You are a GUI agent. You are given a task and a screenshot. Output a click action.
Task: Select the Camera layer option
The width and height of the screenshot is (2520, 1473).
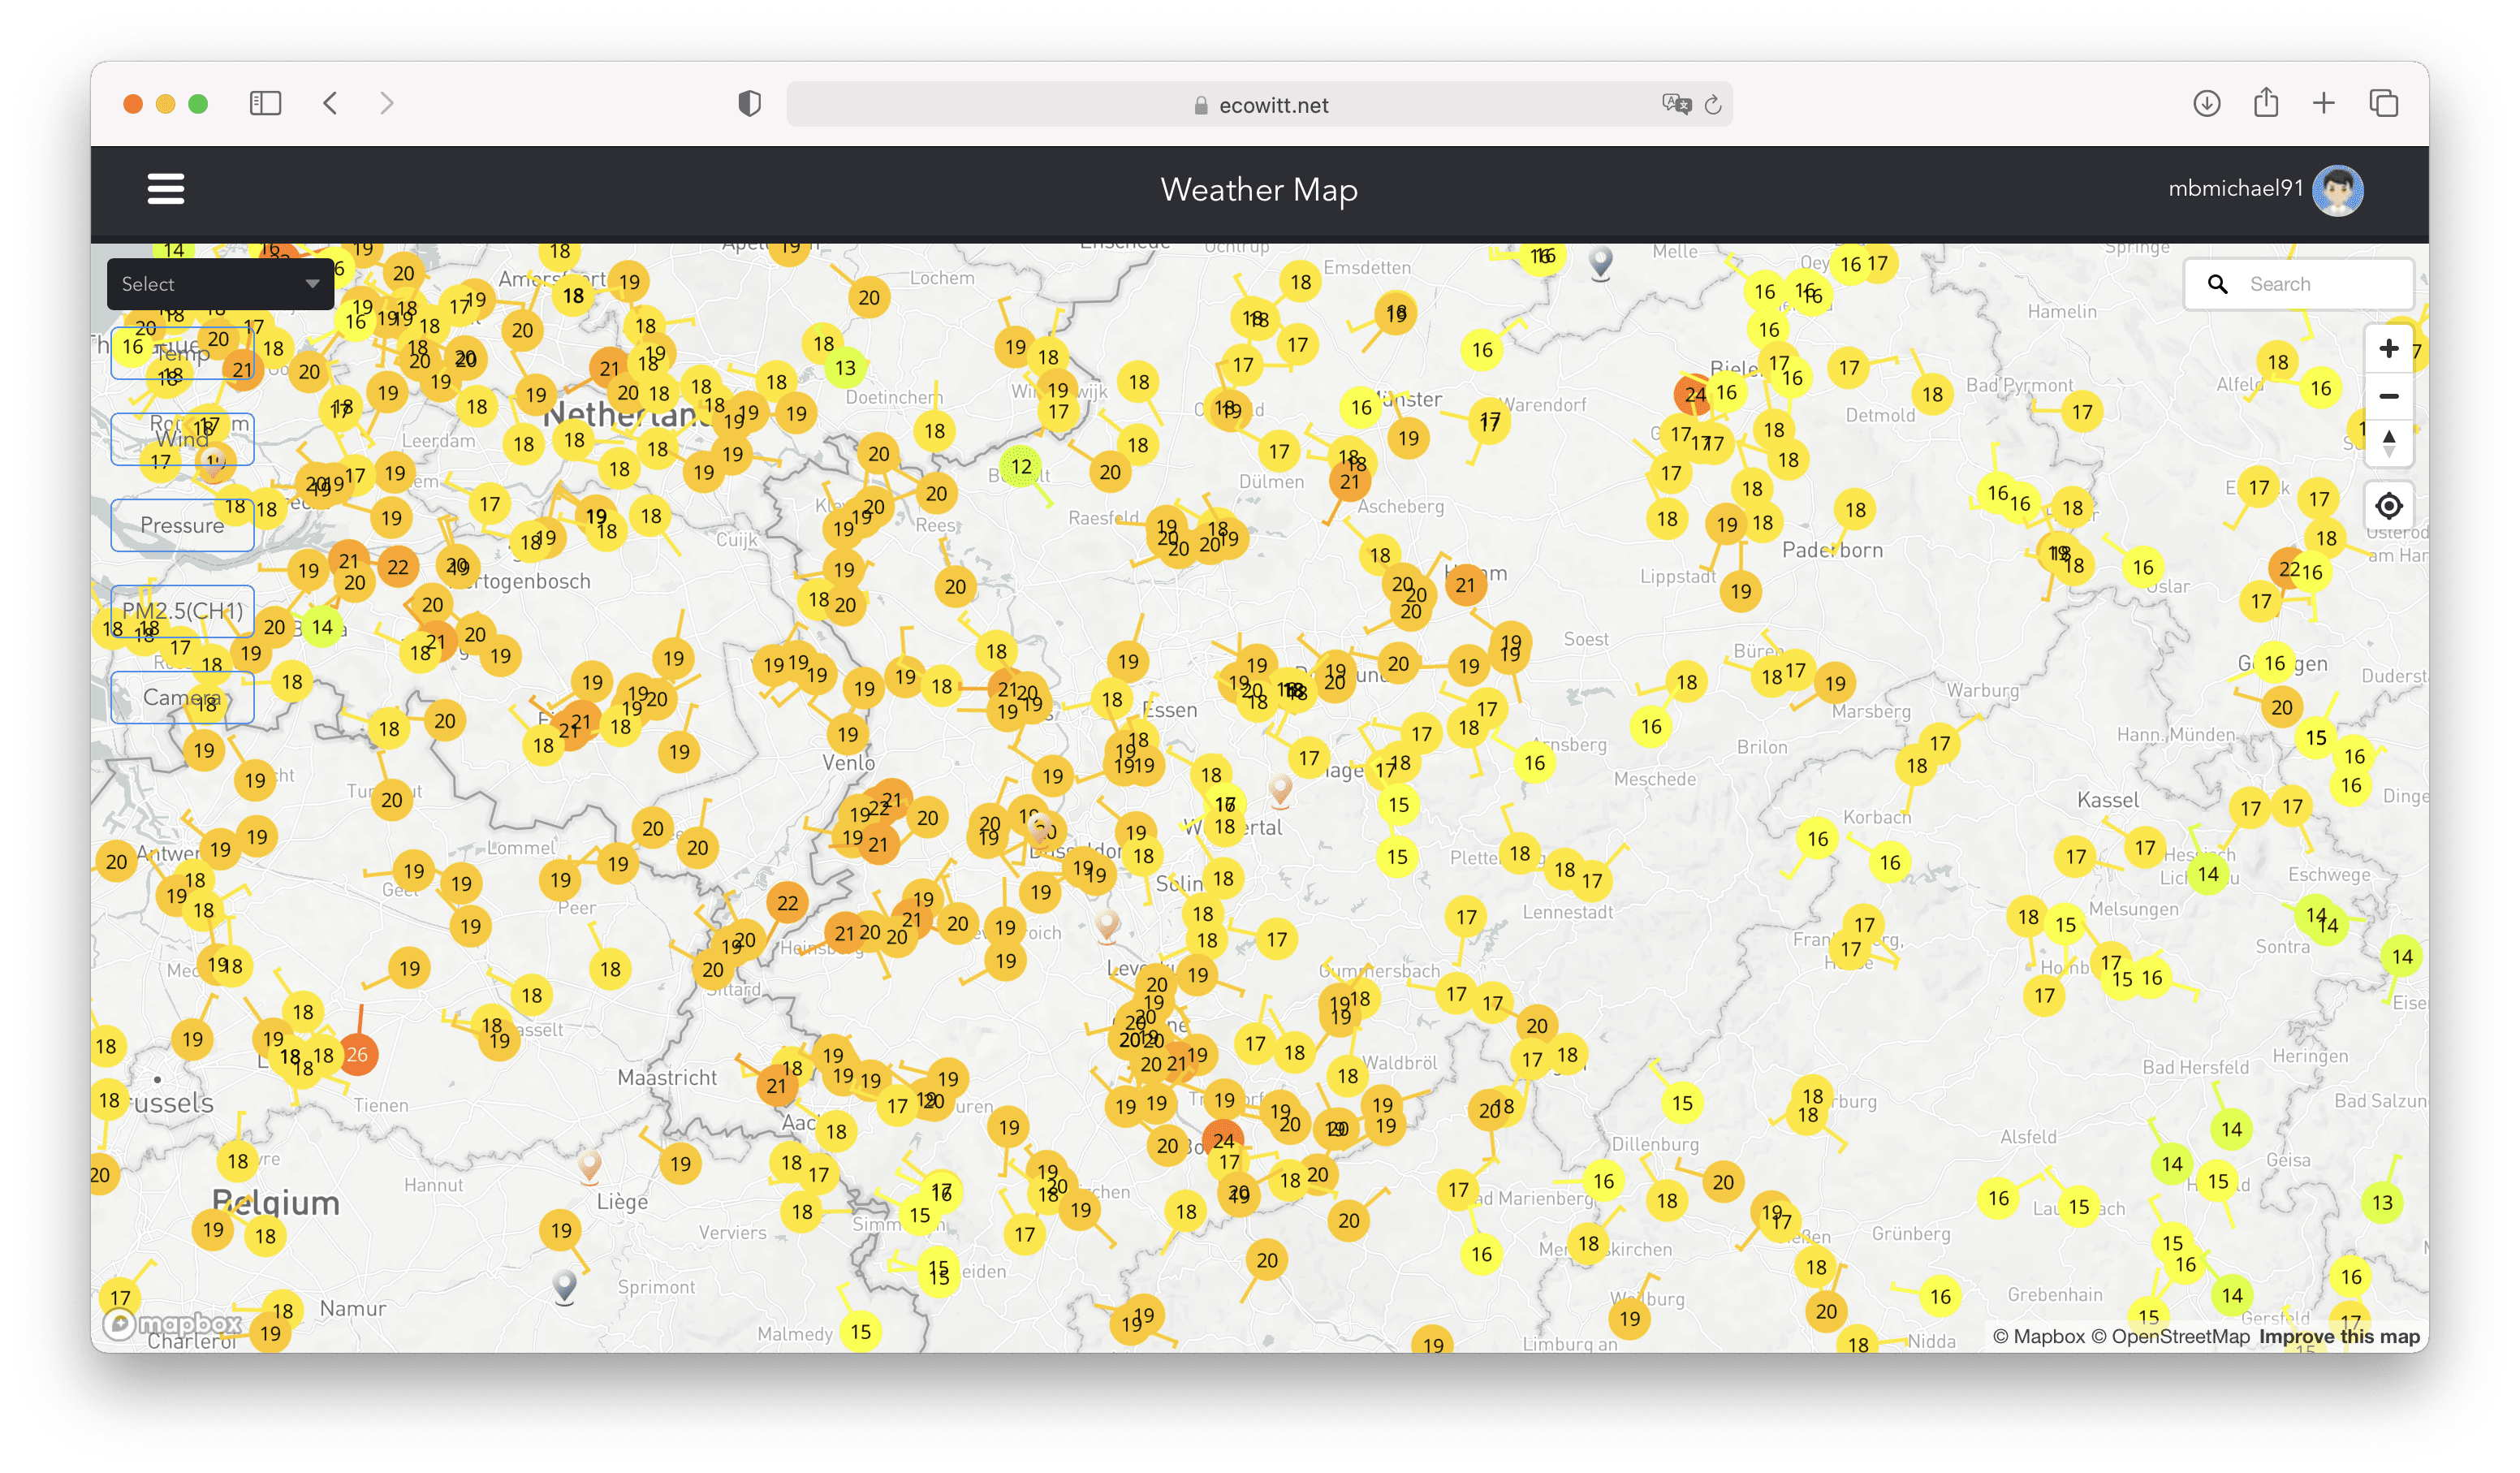click(x=182, y=697)
